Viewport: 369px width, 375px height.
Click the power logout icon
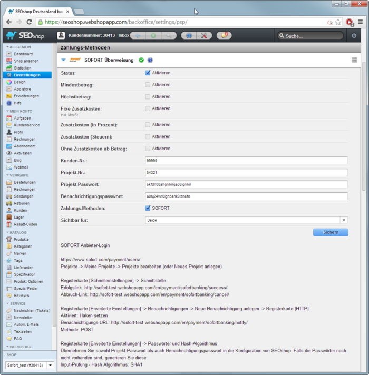pos(354,36)
